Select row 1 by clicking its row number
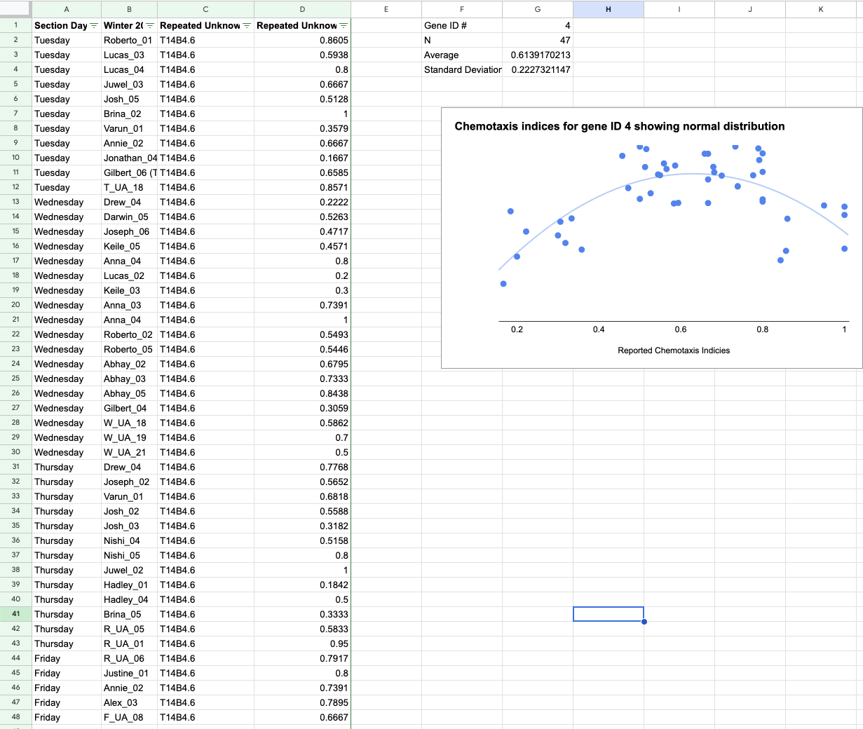Screen dimensions: 863x729 [15, 25]
